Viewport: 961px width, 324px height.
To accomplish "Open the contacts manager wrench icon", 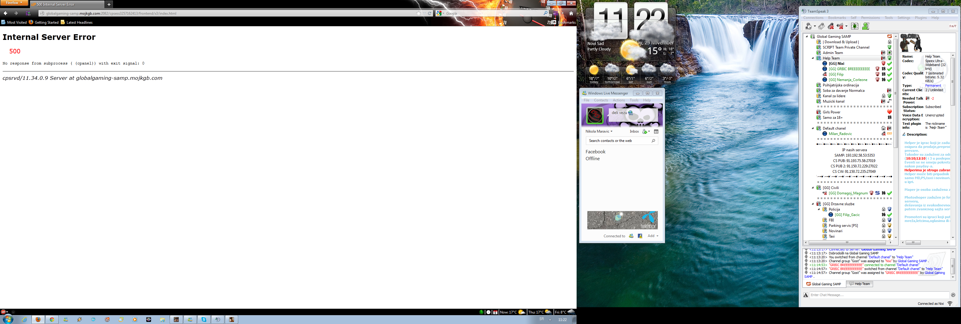I will point(866,26).
